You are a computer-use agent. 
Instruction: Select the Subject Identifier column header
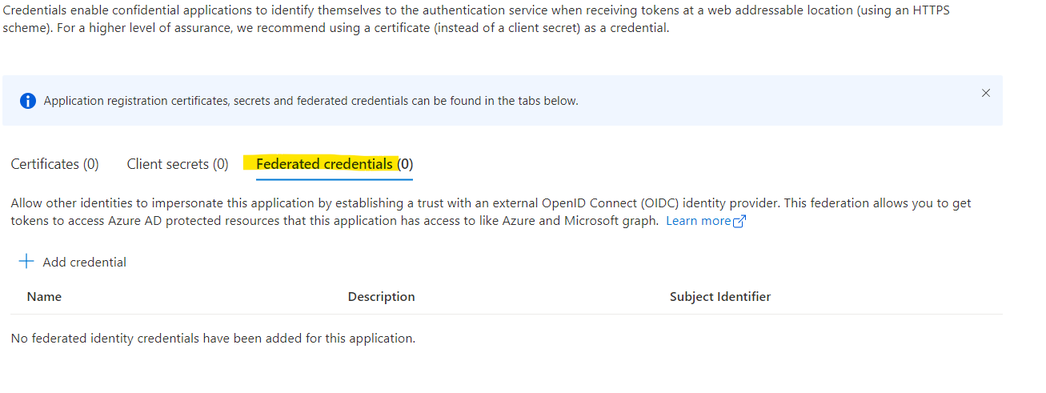pyautogui.click(x=720, y=296)
